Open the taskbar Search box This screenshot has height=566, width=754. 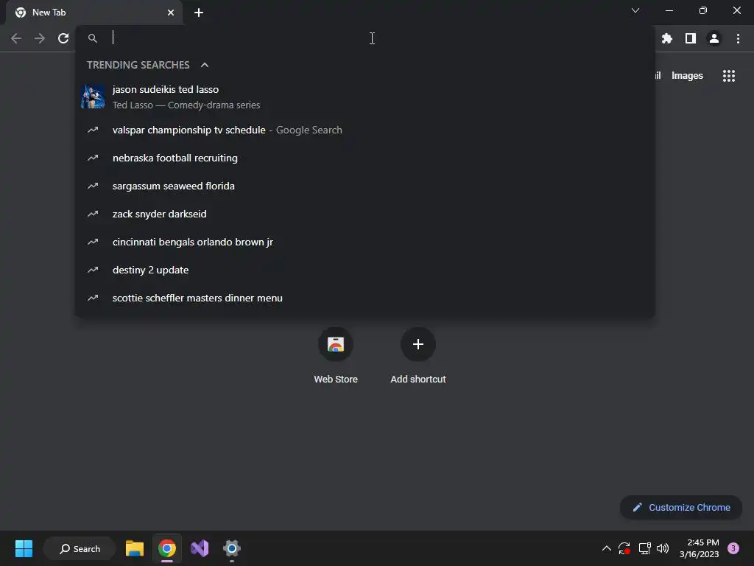click(80, 548)
